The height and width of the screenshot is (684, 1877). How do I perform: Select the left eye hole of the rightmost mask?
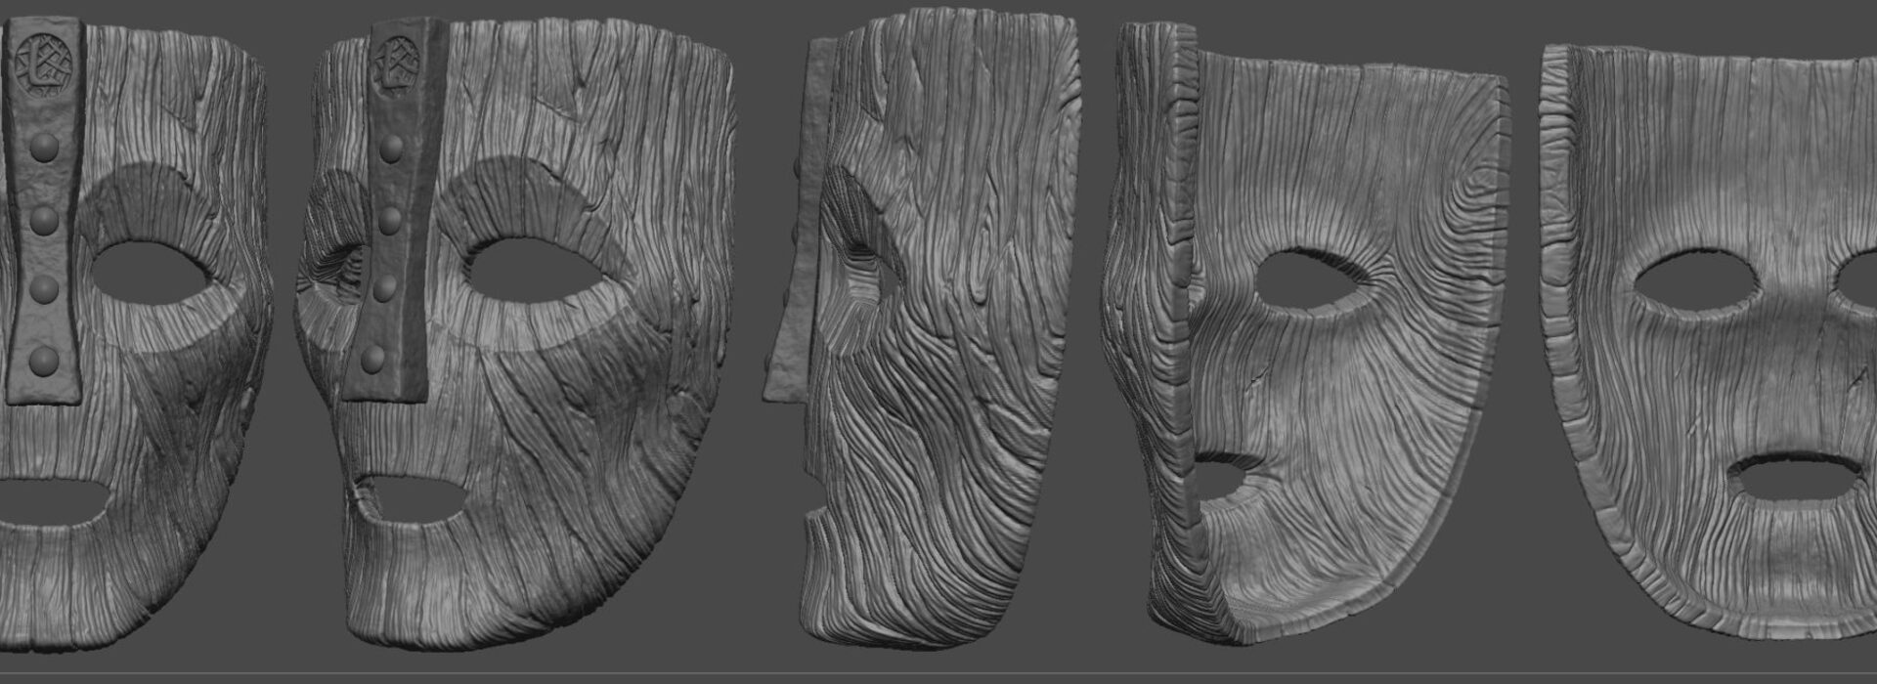[x=1694, y=284]
